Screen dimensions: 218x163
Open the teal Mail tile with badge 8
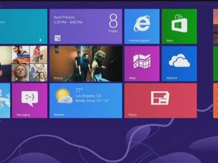24,26
